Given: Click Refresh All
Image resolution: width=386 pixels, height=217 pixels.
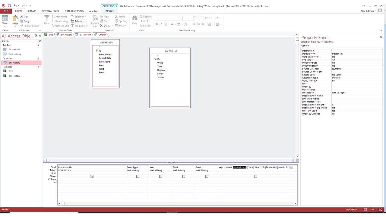Looking at the screenshot, I should pyautogui.click(x=95, y=21).
